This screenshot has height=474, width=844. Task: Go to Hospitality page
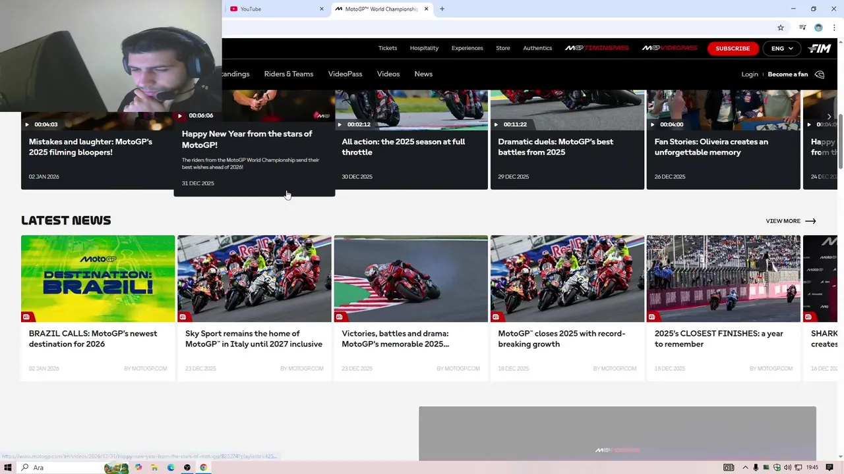(424, 48)
